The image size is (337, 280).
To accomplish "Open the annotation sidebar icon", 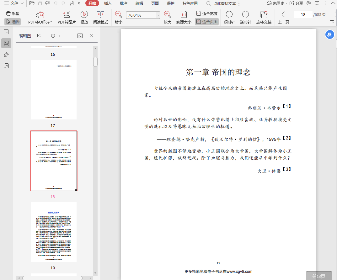I will click(x=6, y=55).
